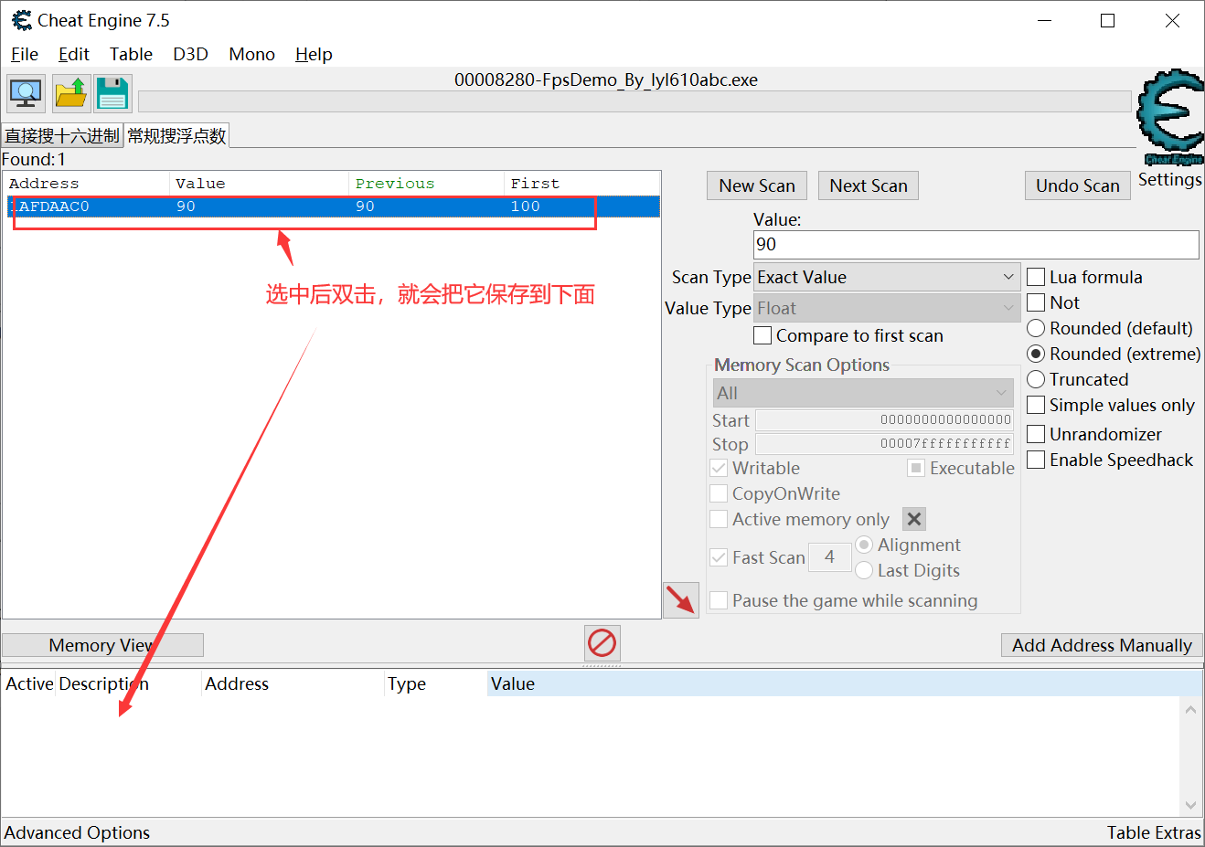Open the D3D menu
The height and width of the screenshot is (847, 1205).
[x=190, y=54]
